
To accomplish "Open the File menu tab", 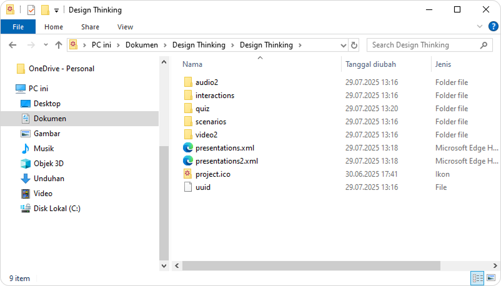I will pyautogui.click(x=18, y=27).
